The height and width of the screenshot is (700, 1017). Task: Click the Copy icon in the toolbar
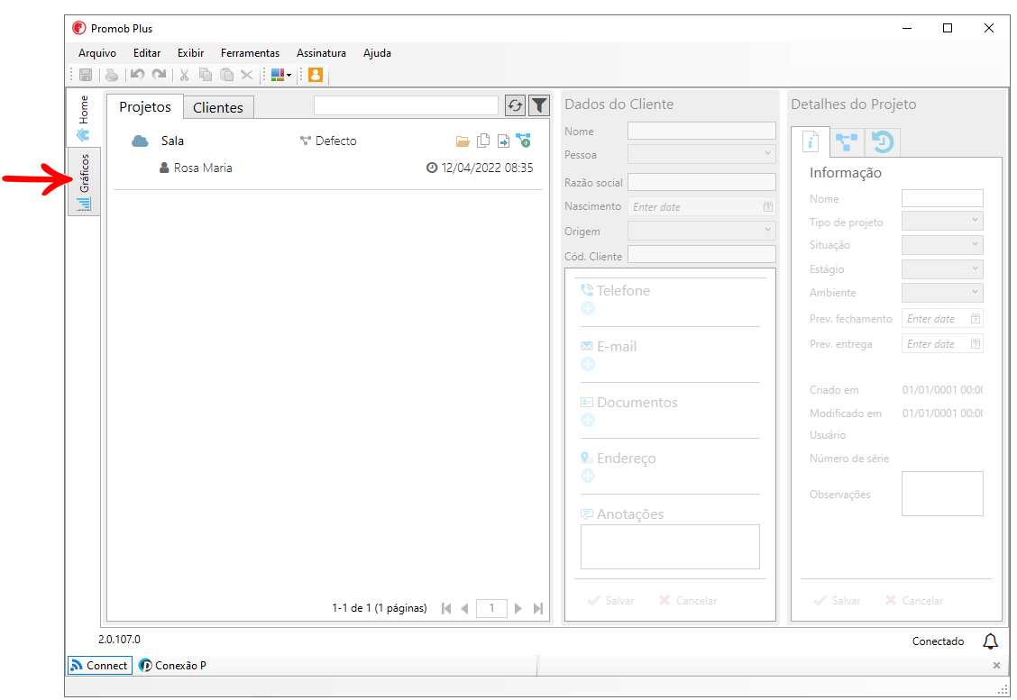(206, 75)
